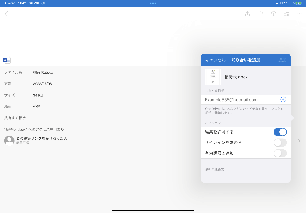Tap the plus icon beside 共有する相手 row

point(298,118)
